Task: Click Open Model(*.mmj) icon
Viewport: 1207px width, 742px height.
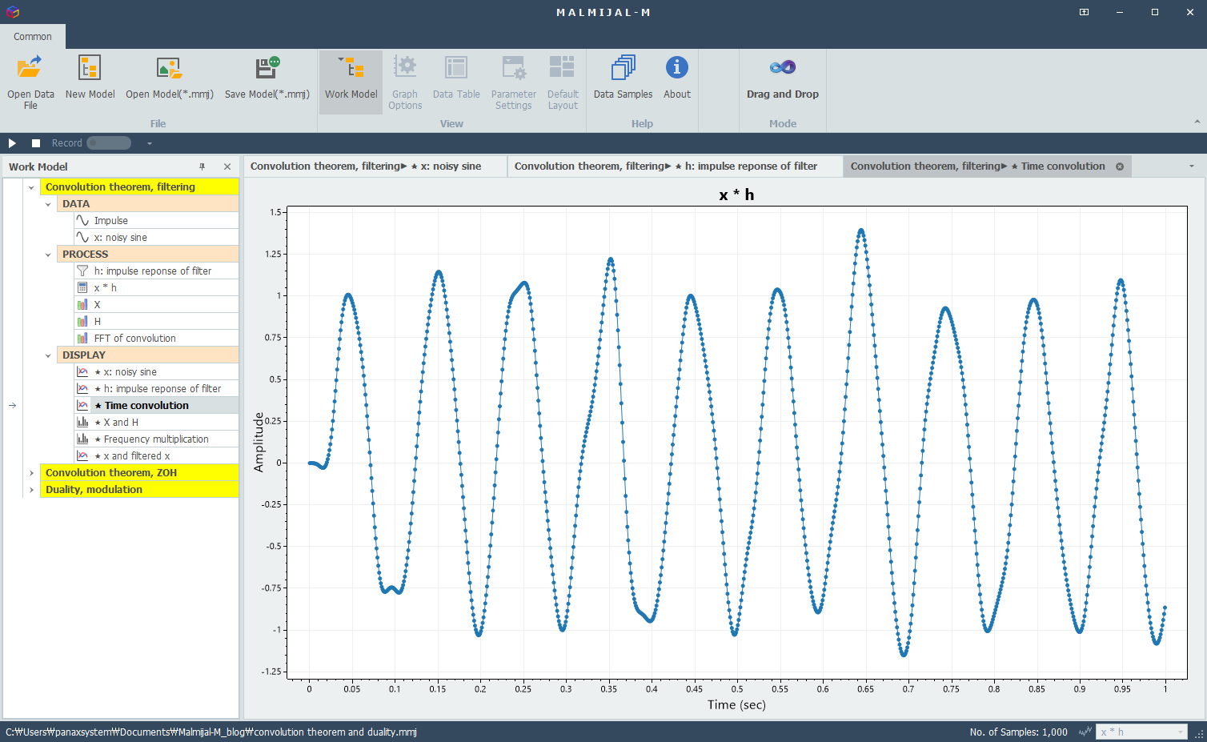Action: click(x=169, y=68)
